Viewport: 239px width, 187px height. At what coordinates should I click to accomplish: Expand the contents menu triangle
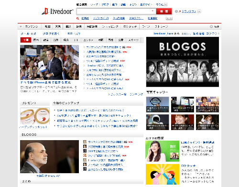21,27
